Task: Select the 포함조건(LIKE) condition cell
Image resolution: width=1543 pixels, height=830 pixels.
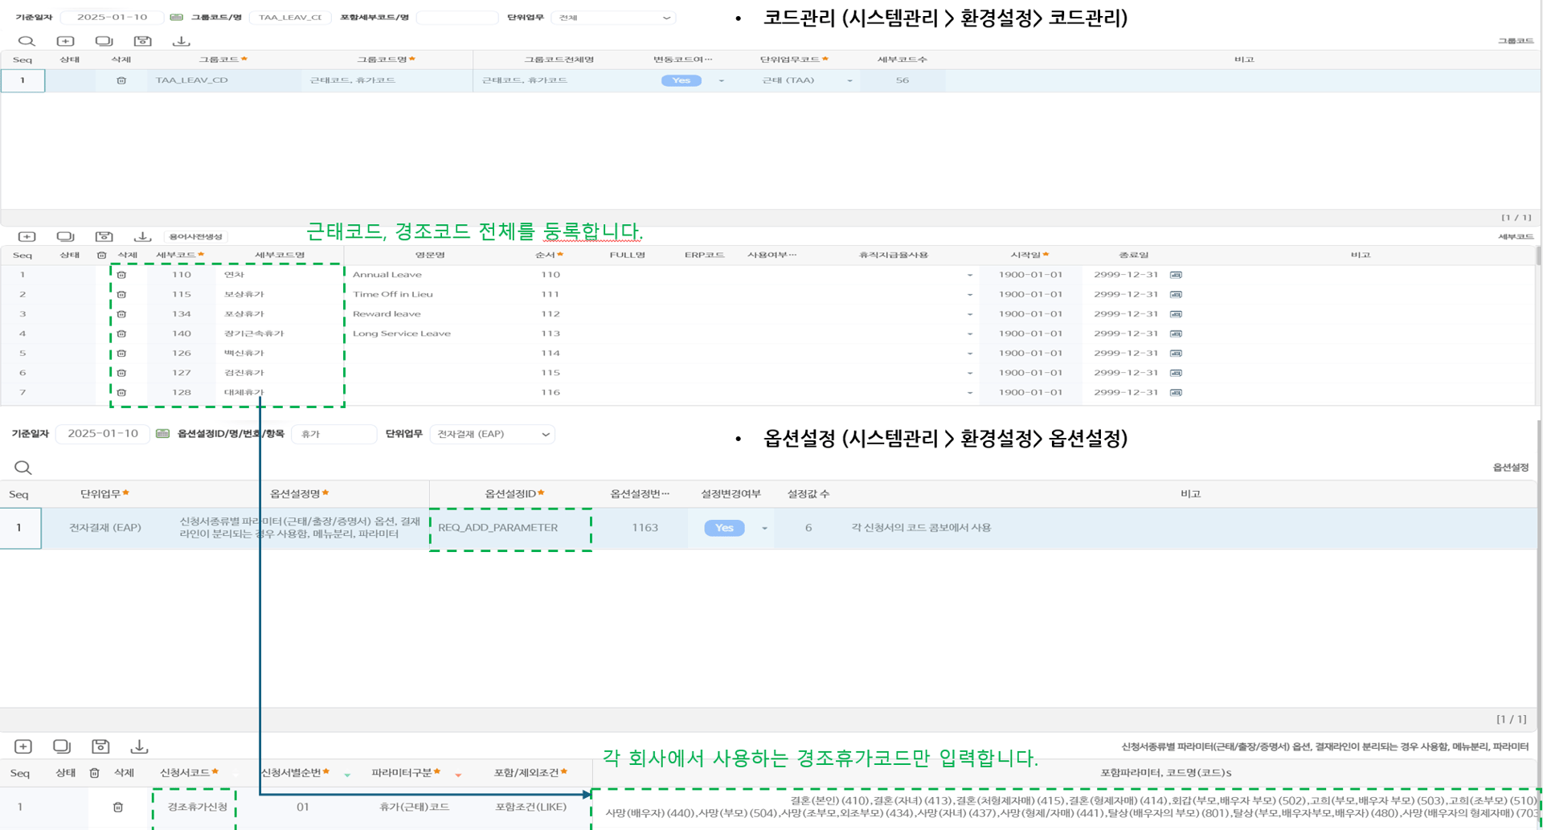Action: tap(530, 807)
